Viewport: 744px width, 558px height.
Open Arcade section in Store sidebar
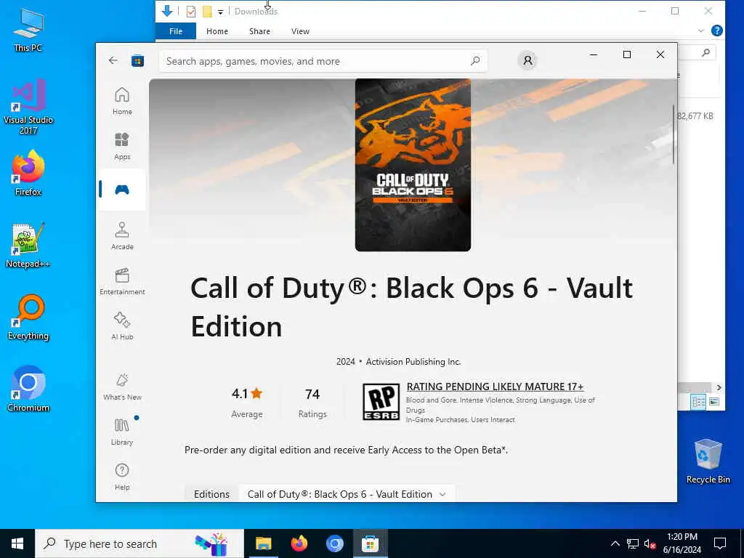pyautogui.click(x=122, y=236)
